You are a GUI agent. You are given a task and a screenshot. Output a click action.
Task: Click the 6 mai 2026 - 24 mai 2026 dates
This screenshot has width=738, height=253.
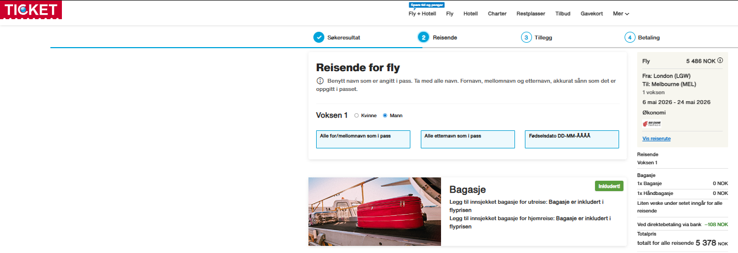click(x=677, y=102)
